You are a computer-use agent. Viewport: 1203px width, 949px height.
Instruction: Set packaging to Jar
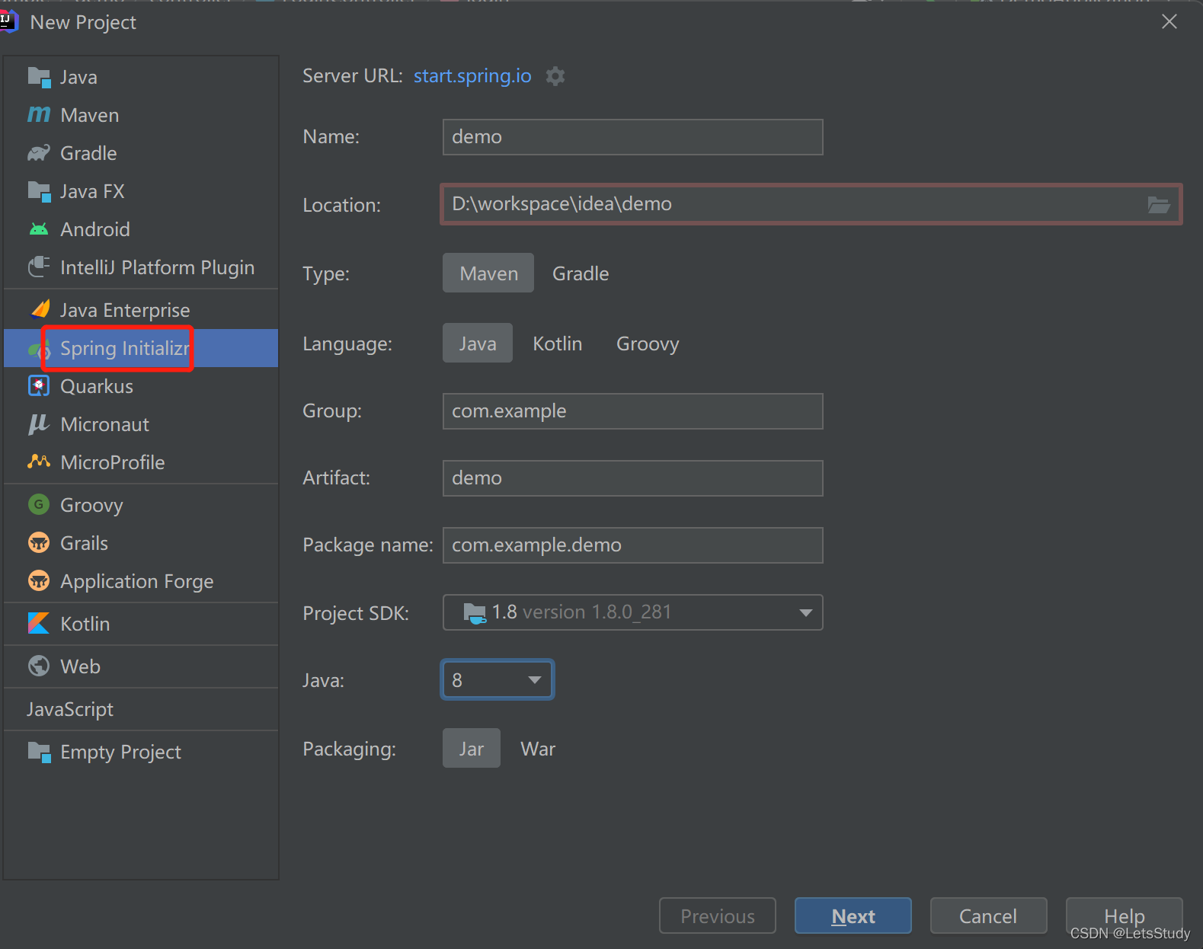[x=472, y=749]
